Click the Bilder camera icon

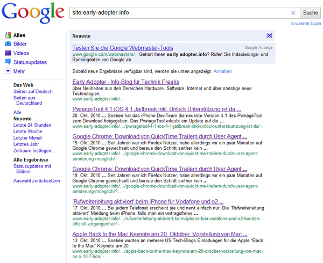(x=8, y=43)
